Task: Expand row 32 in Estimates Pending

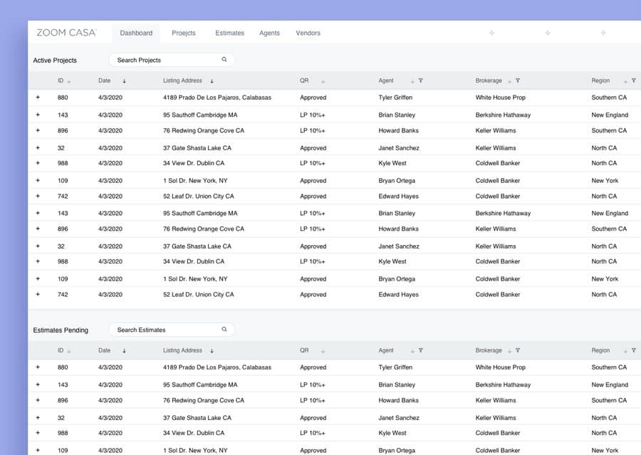Action: pyautogui.click(x=38, y=418)
